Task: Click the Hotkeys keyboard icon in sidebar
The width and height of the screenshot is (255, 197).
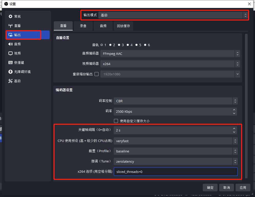Action: pyautogui.click(x=10, y=63)
